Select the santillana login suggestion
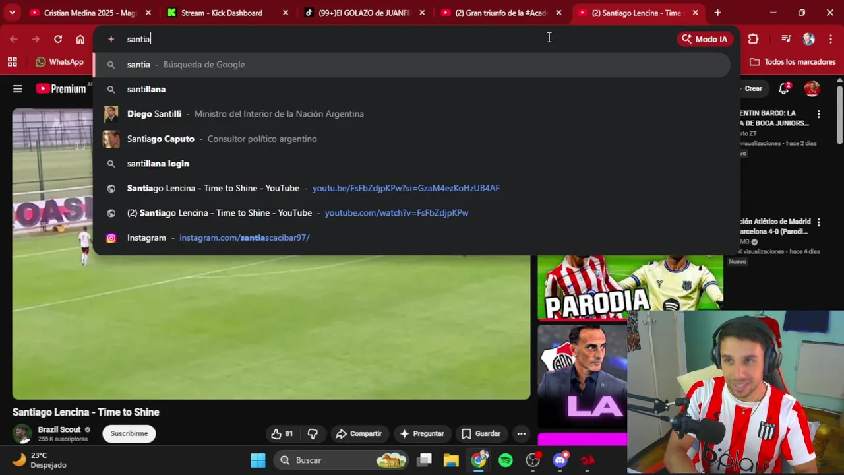Screen dimensions: 844x475 [x=412, y=164]
